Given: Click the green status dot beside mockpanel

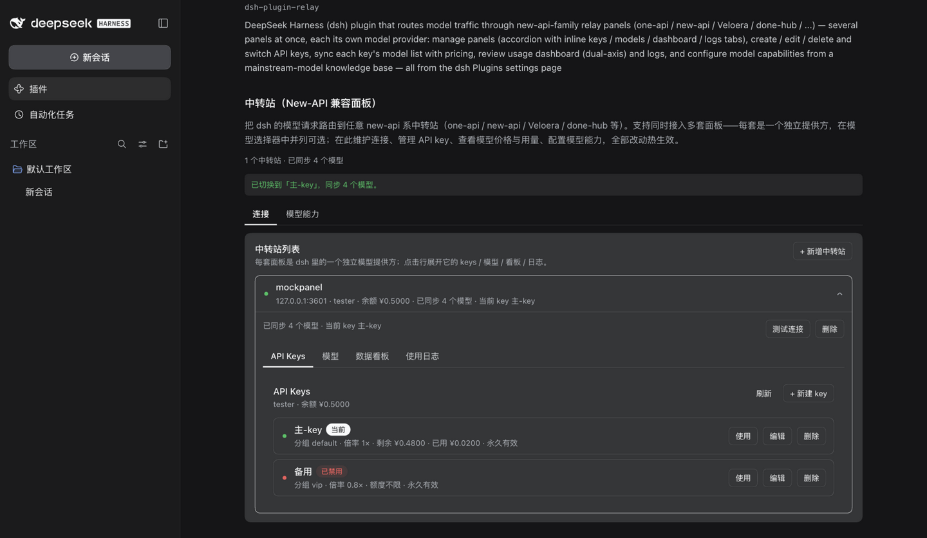Looking at the screenshot, I should 266,294.
